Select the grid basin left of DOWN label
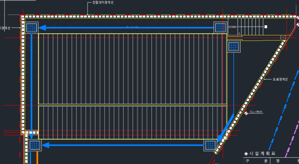Viewport: 299px width, 164px height. coord(220,27)
